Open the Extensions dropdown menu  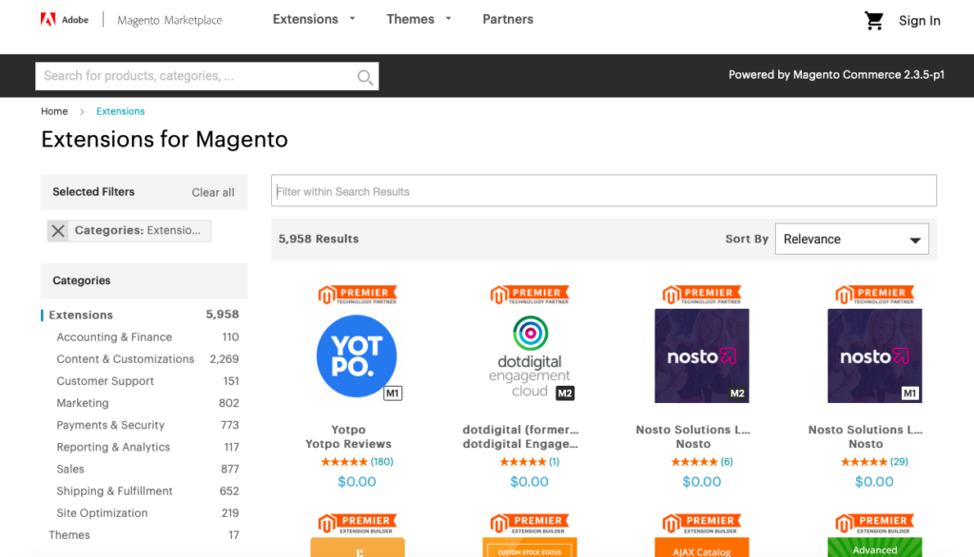point(314,19)
